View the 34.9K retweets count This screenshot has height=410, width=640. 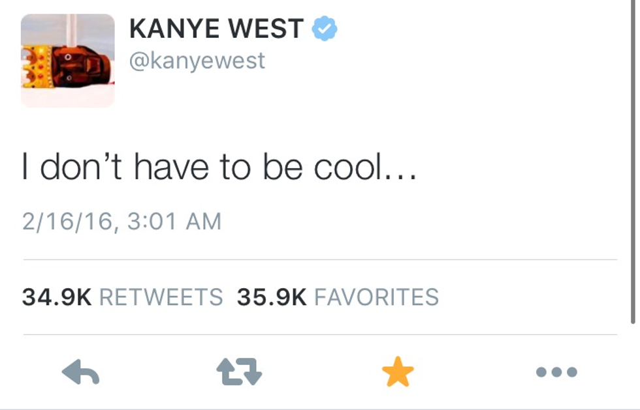click(x=57, y=297)
